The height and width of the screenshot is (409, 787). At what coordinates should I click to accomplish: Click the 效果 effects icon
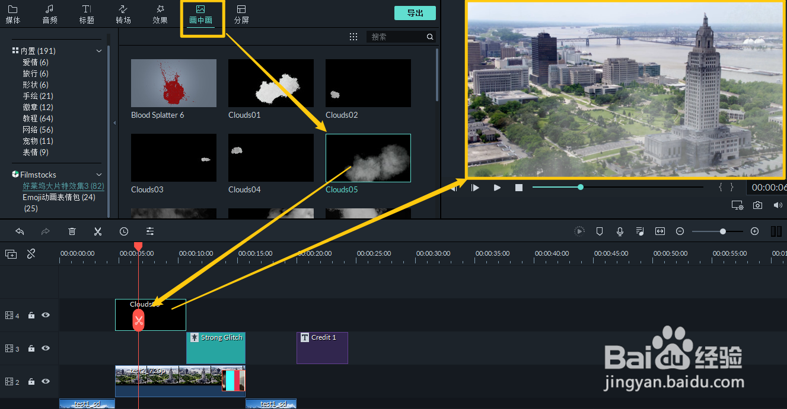pyautogui.click(x=160, y=13)
